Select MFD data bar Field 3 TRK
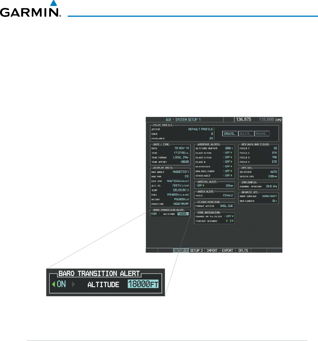This screenshot has width=318, height=341. coord(274,158)
